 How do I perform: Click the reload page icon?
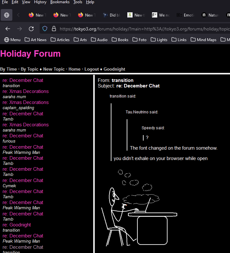click(31, 29)
